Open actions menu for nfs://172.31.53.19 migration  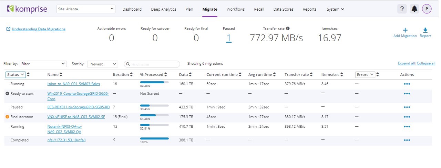(x=407, y=140)
